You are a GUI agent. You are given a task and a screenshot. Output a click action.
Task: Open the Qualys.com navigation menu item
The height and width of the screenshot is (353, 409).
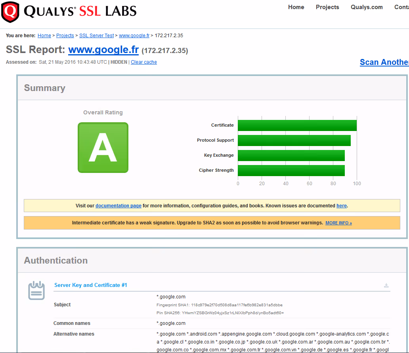(367, 7)
